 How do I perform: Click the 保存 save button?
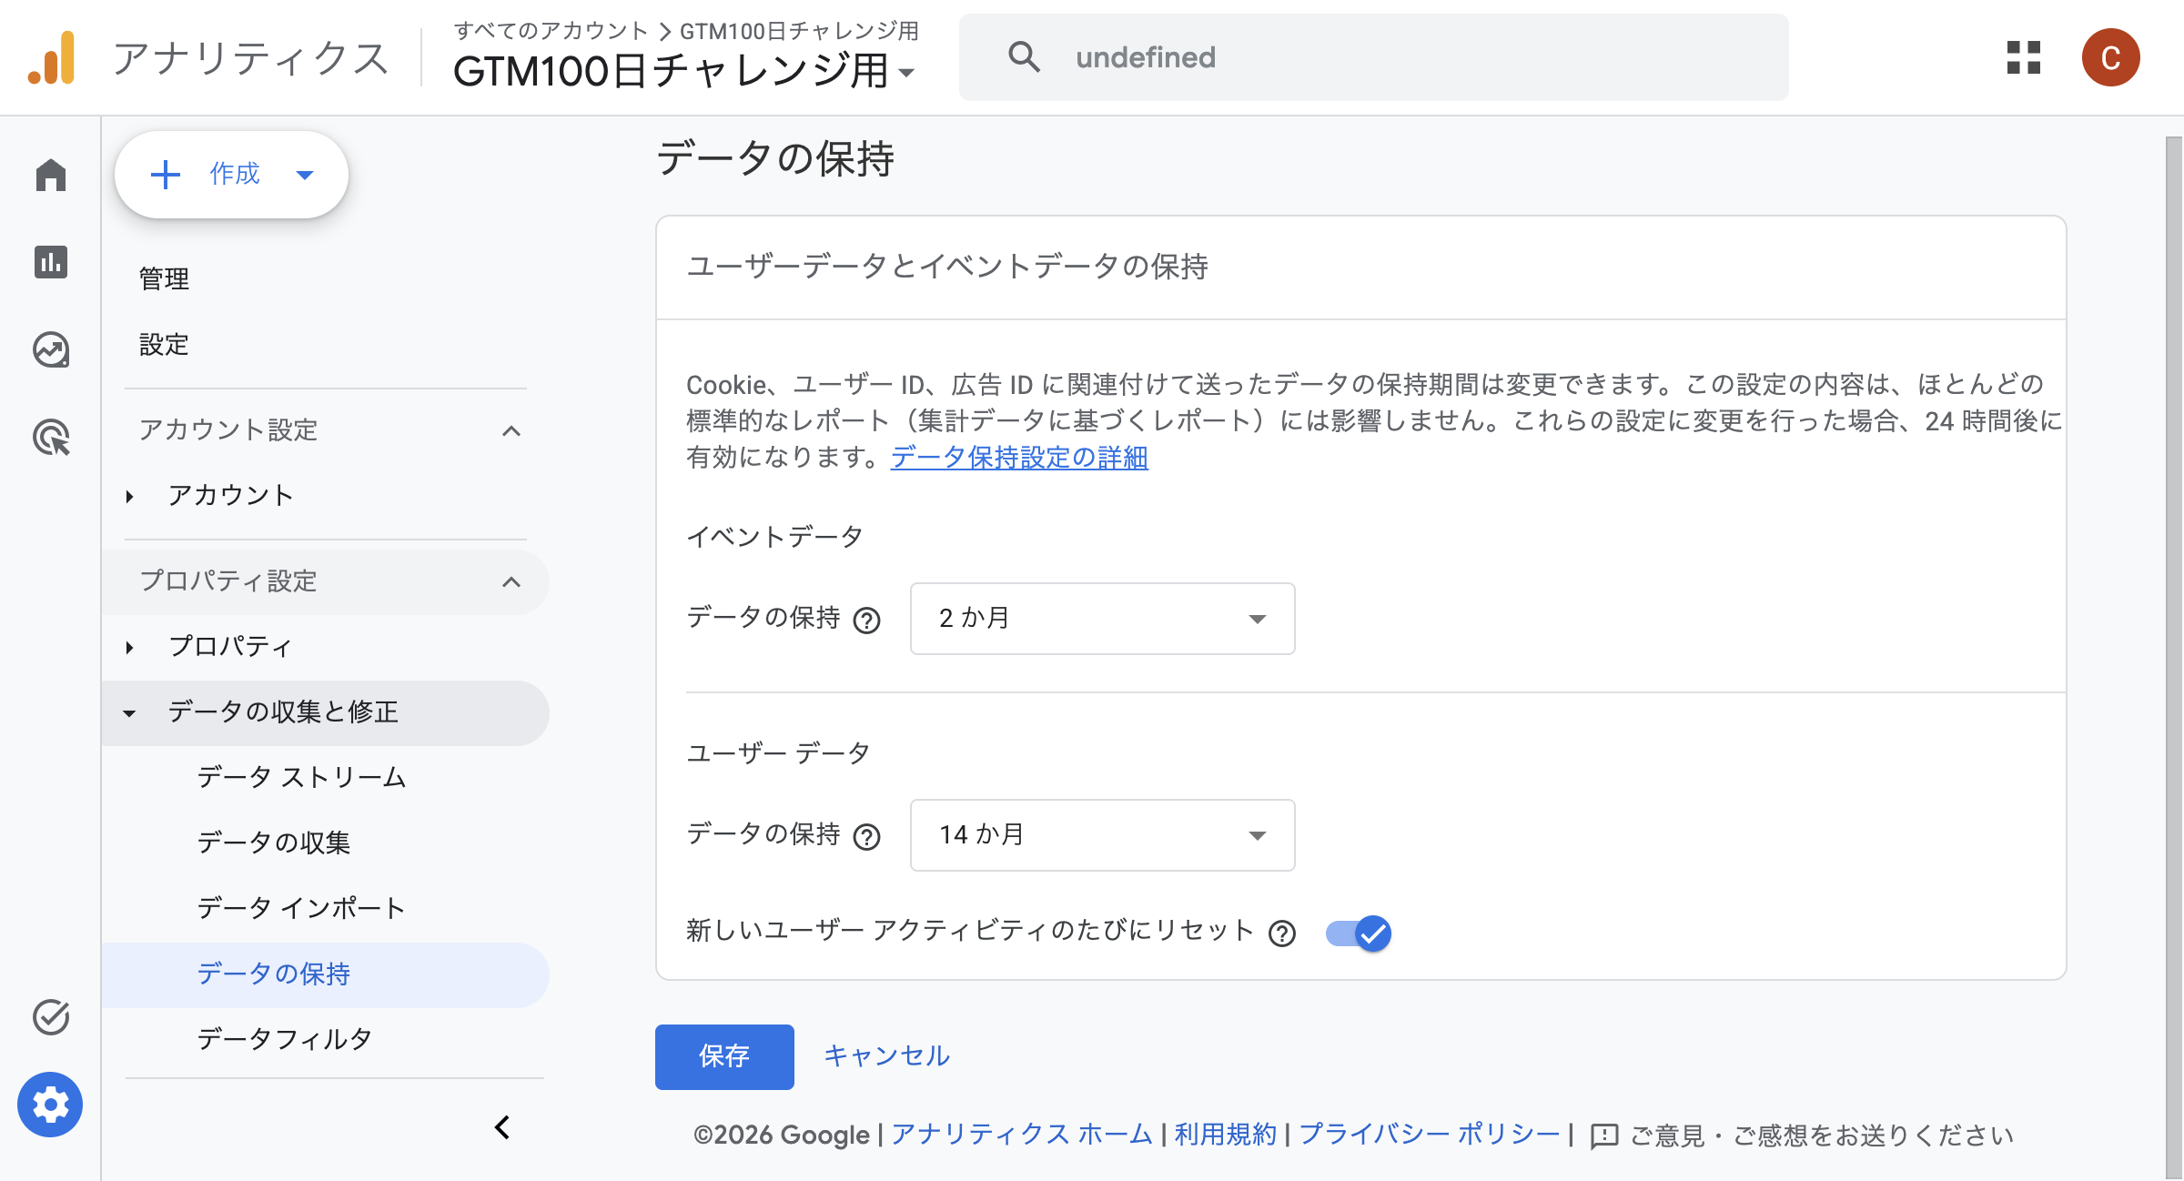coord(724,1056)
